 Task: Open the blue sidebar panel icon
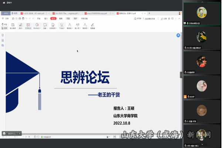pos(3,46)
